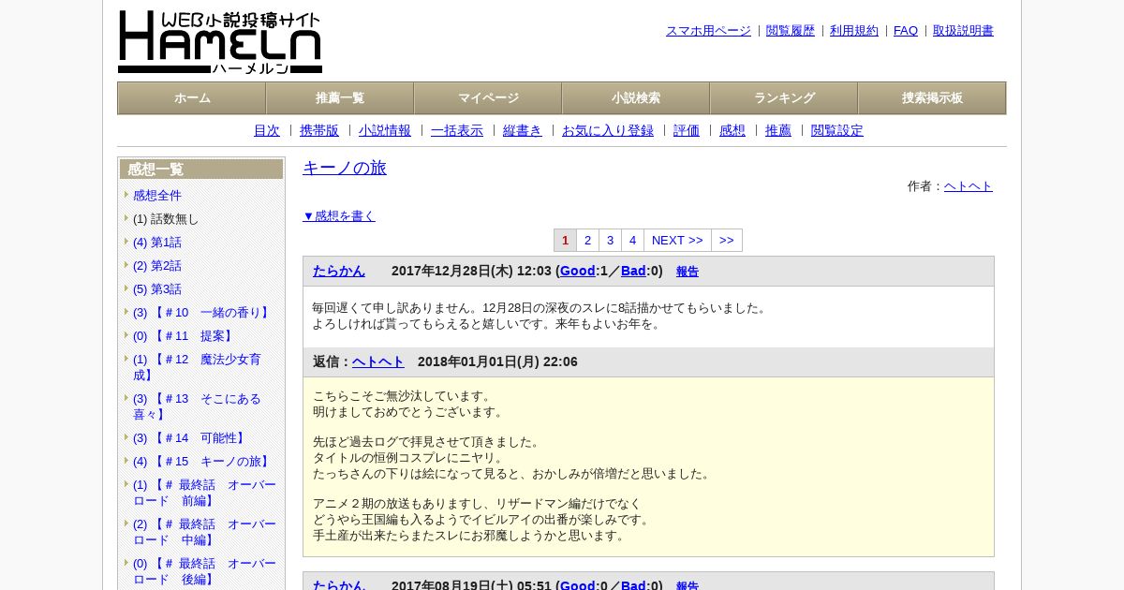Open 小説情報 page

coord(385,130)
